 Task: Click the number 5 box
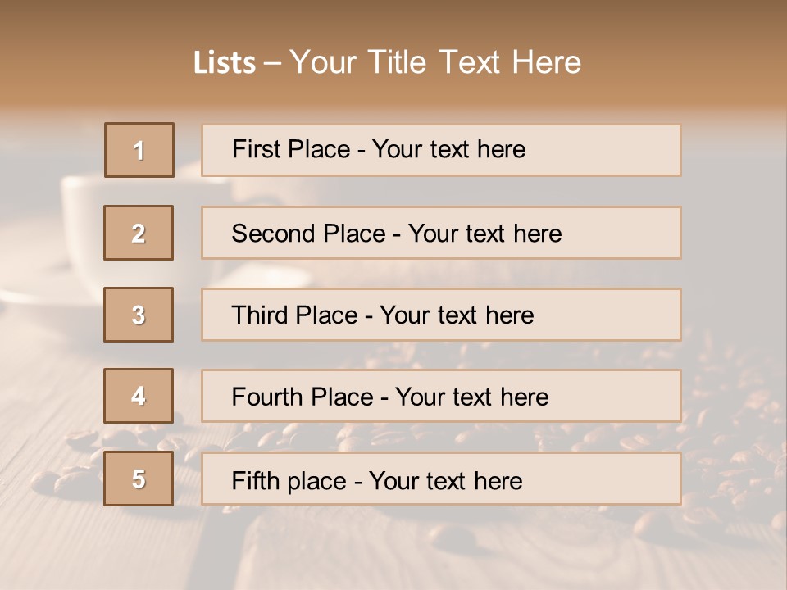click(x=139, y=479)
